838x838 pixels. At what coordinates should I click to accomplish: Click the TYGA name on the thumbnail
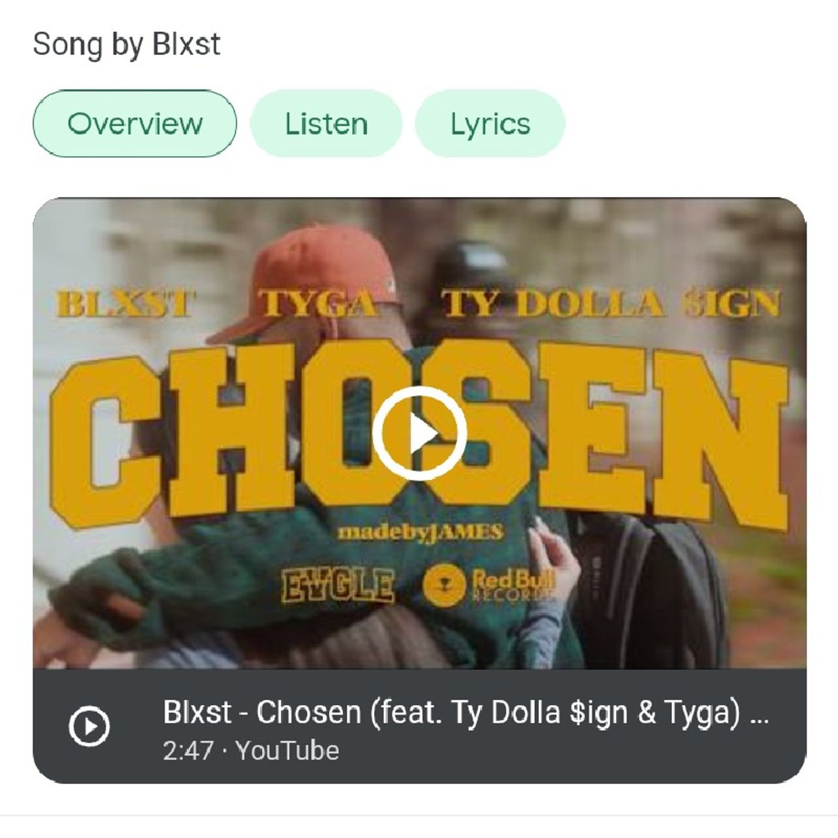(x=320, y=303)
